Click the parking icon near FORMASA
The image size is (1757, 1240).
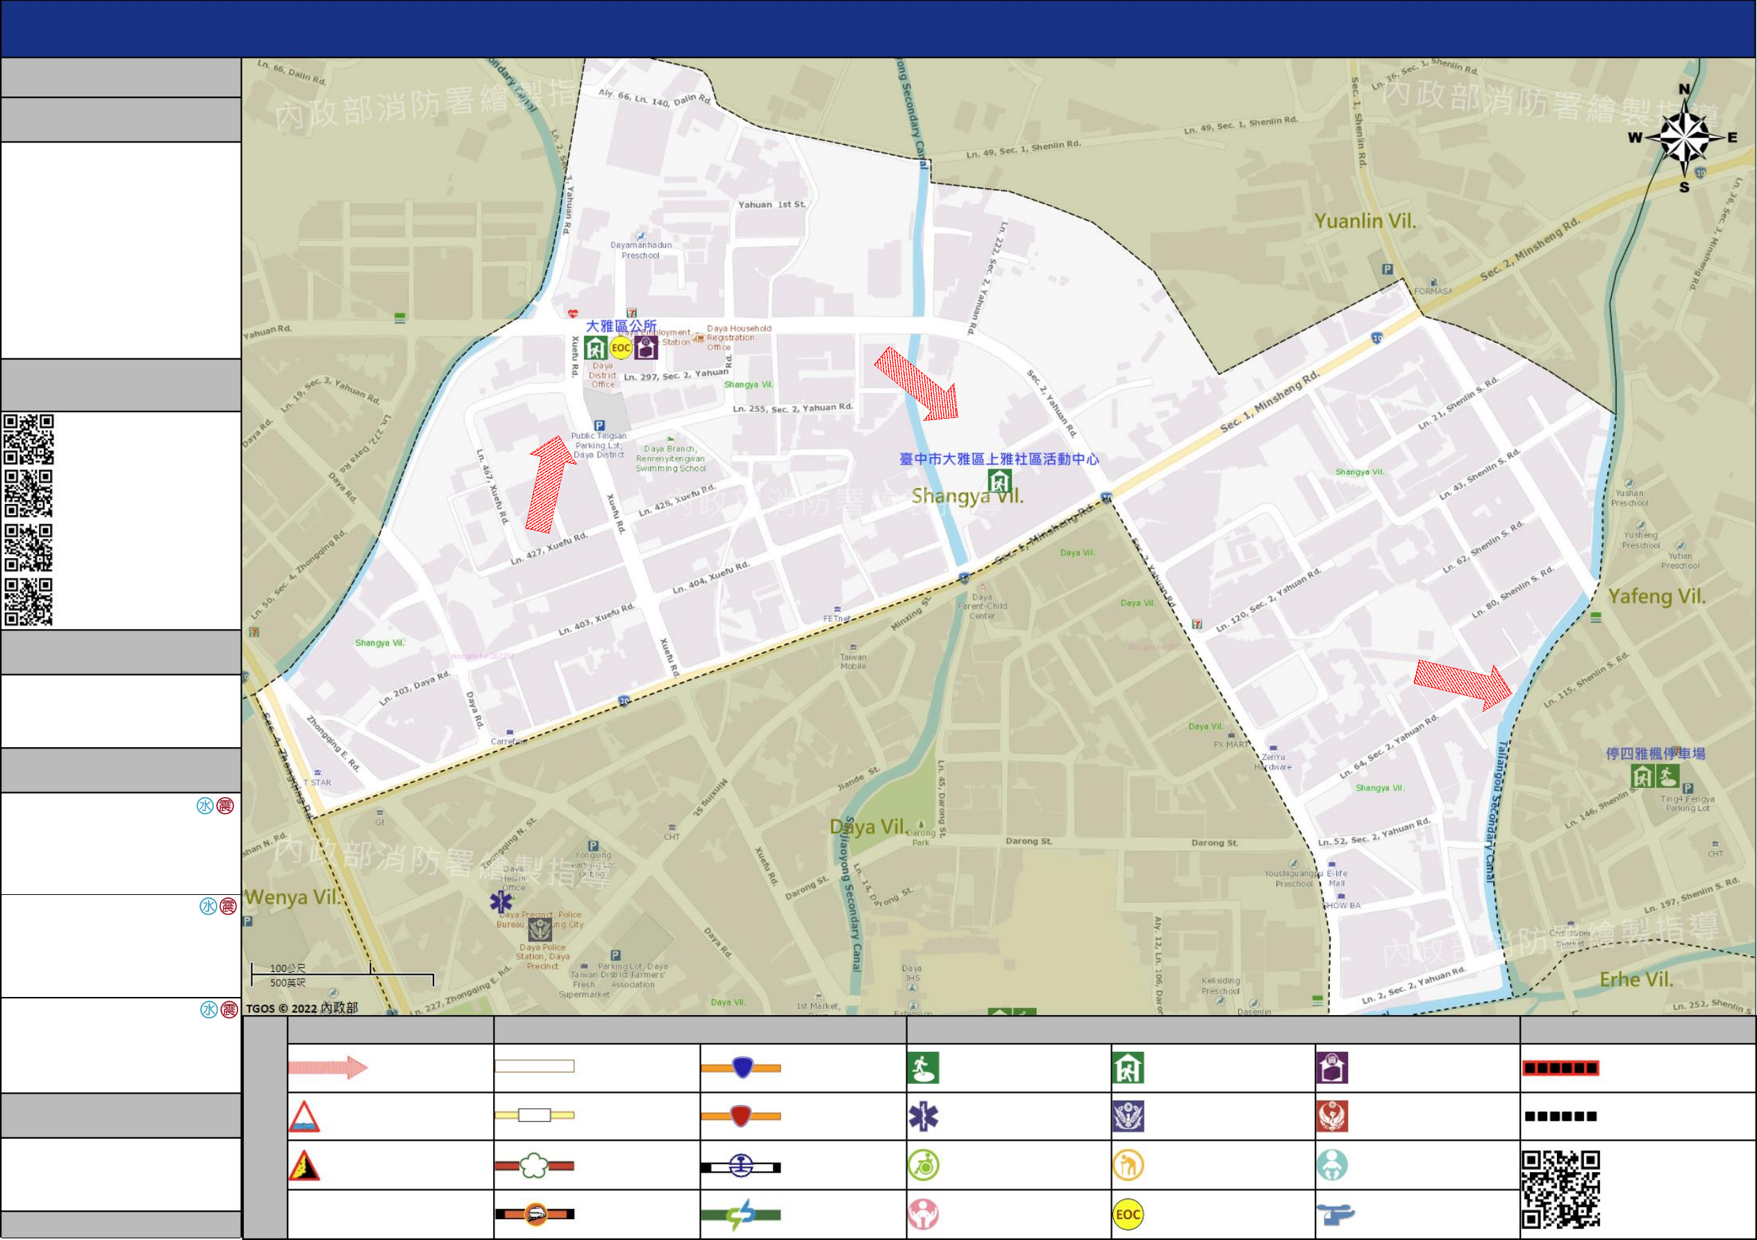coord(1388,269)
